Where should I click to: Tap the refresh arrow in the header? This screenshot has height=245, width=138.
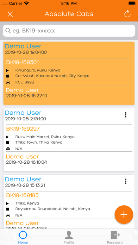point(127,14)
